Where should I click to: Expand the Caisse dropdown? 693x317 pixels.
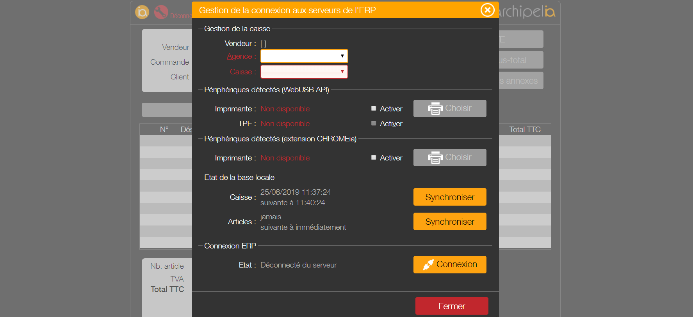pos(304,72)
